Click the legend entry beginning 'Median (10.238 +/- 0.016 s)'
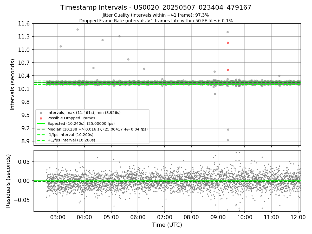The height and width of the screenshot is (234, 312). (x=97, y=129)
